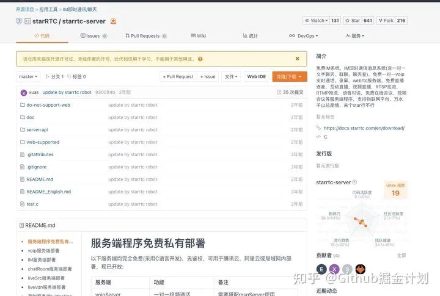
Task: Dismiss the license warning banner
Action: click(297, 59)
